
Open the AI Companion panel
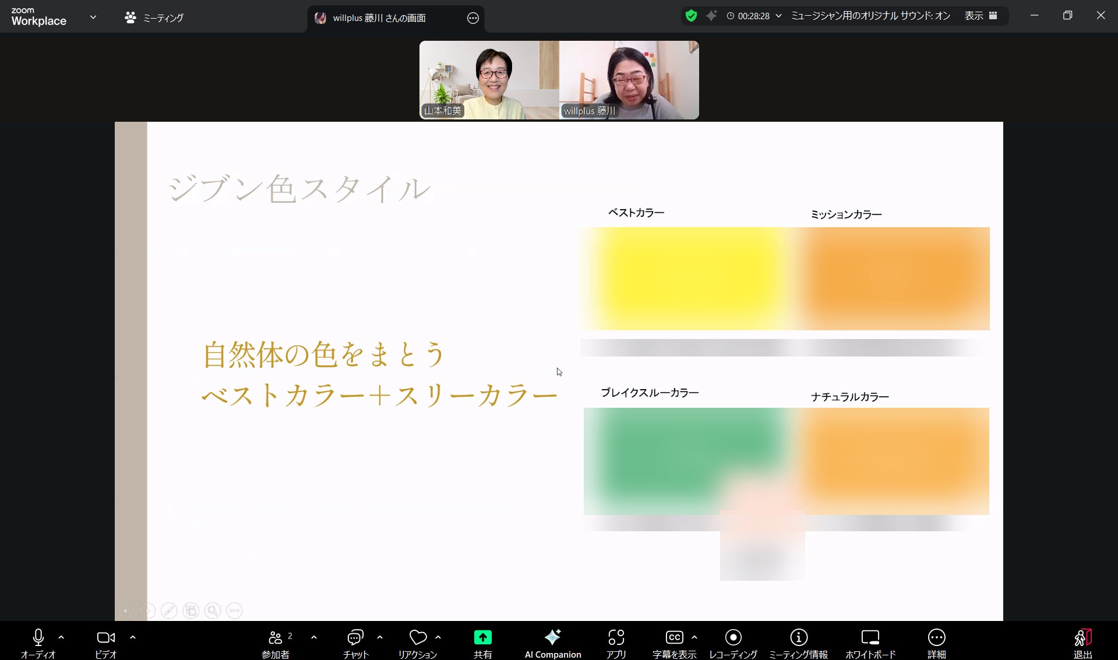click(x=552, y=638)
